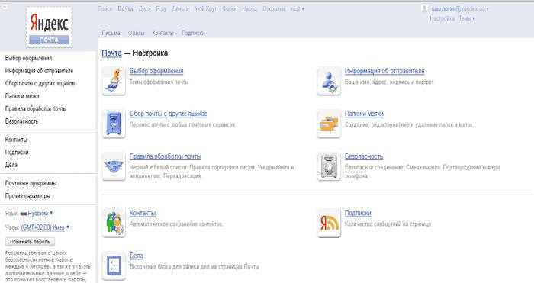Click the safe icon for Безопасность
Viewport: 534px width, 283px height.
(x=329, y=166)
